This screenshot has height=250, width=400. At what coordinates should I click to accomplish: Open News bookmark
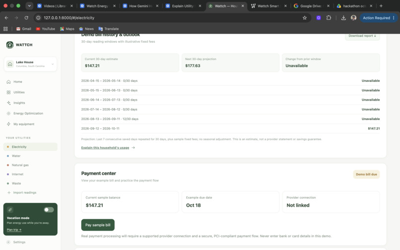[x=86, y=29]
